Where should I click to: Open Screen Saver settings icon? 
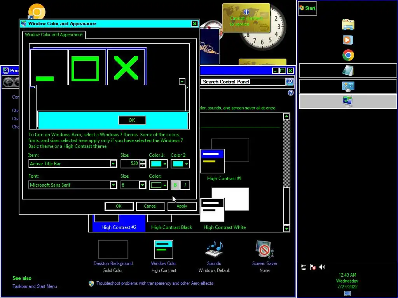click(264, 249)
